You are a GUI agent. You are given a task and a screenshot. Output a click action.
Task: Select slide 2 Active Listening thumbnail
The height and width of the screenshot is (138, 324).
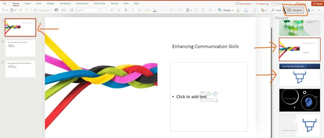pos(20,48)
